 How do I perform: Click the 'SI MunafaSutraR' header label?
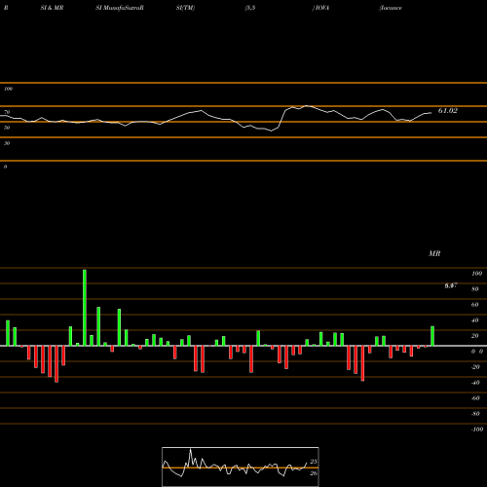tap(120, 8)
